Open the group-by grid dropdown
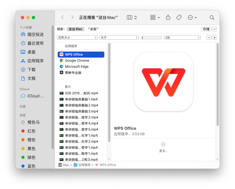Viewport: 235px width, 189px height. pos(155,18)
